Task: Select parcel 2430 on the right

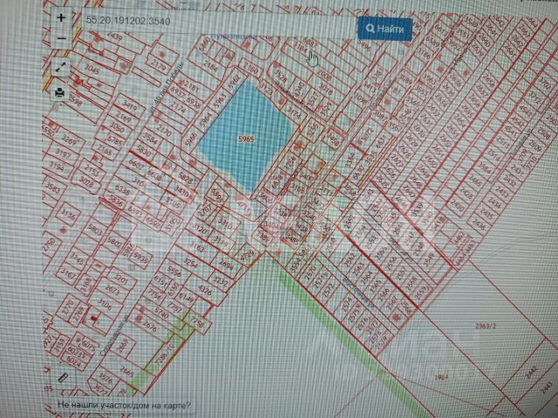Action: pos(457,206)
